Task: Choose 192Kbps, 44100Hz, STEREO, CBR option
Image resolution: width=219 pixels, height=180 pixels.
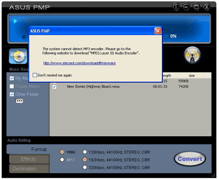Action: (85, 159)
